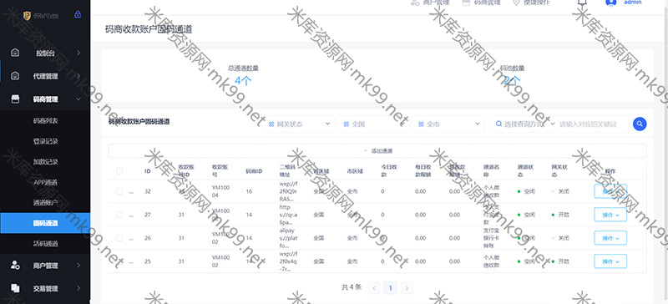Screen dimensions: 668x304
Task: Check the checkbox for row ID 26
Action: (119, 238)
